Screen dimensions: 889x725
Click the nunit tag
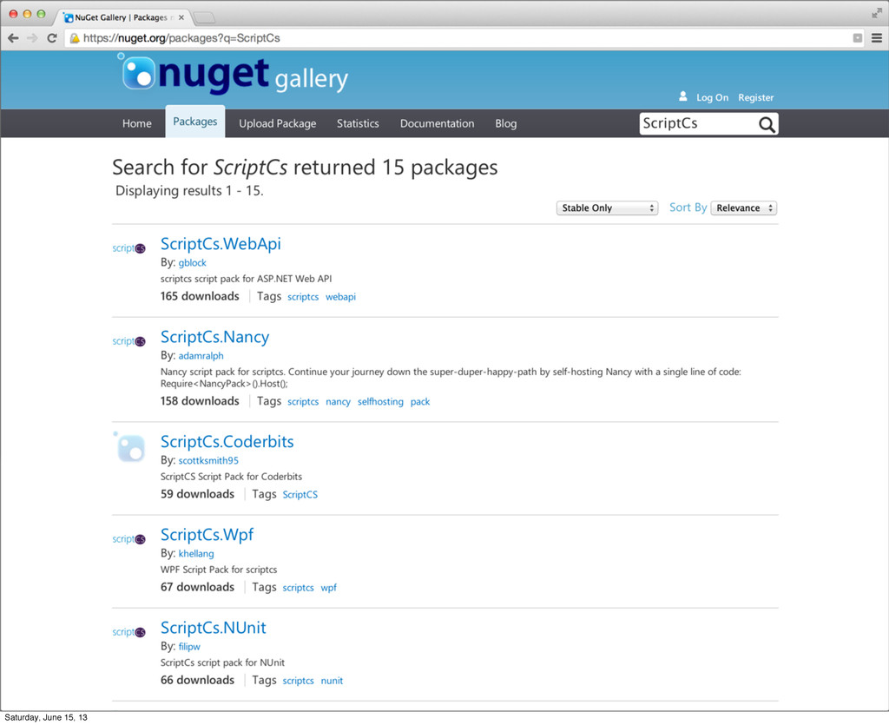click(x=332, y=681)
